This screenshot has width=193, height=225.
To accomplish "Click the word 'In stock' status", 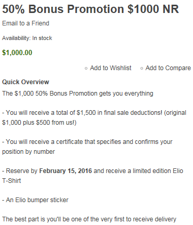I will (42, 38).
